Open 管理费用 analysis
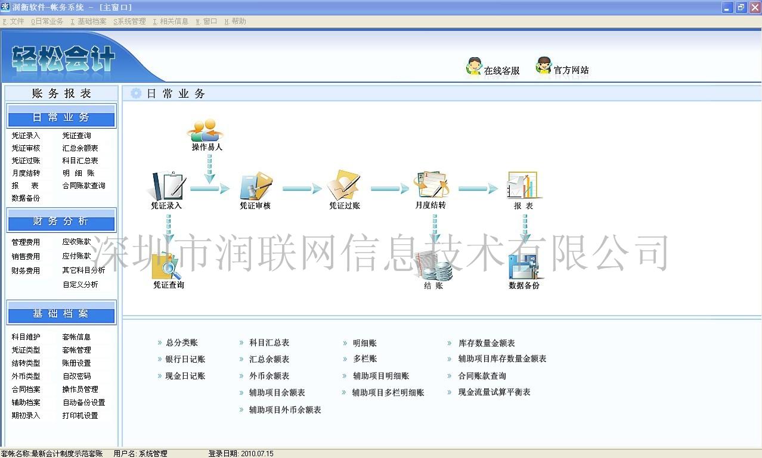This screenshot has height=458, width=762. [26, 242]
